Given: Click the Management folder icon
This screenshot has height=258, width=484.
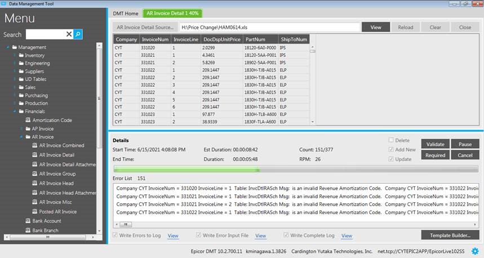Looking at the screenshot, I should (15, 47).
